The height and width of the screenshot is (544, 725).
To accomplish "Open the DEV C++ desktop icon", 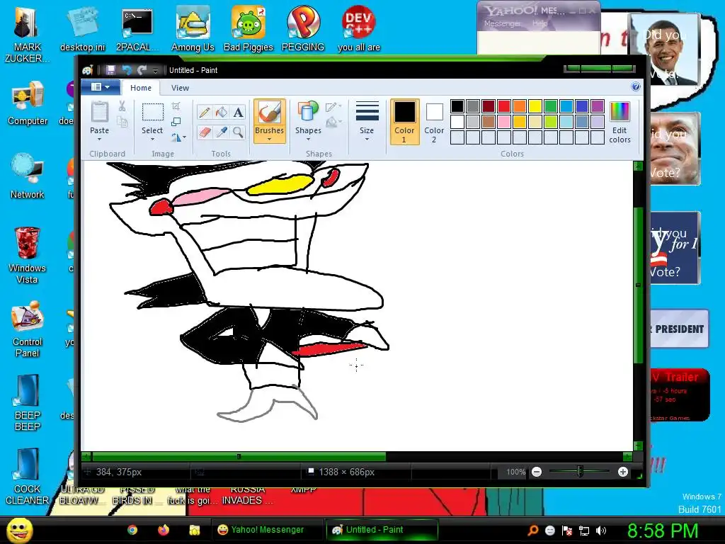I will pos(358,28).
